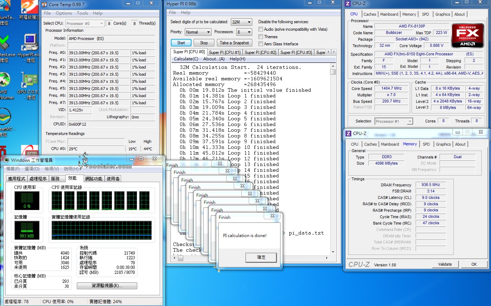The image size is (491, 306).
Task: Switch to Super PI [CPU #3] tab
Action: click(296, 52)
